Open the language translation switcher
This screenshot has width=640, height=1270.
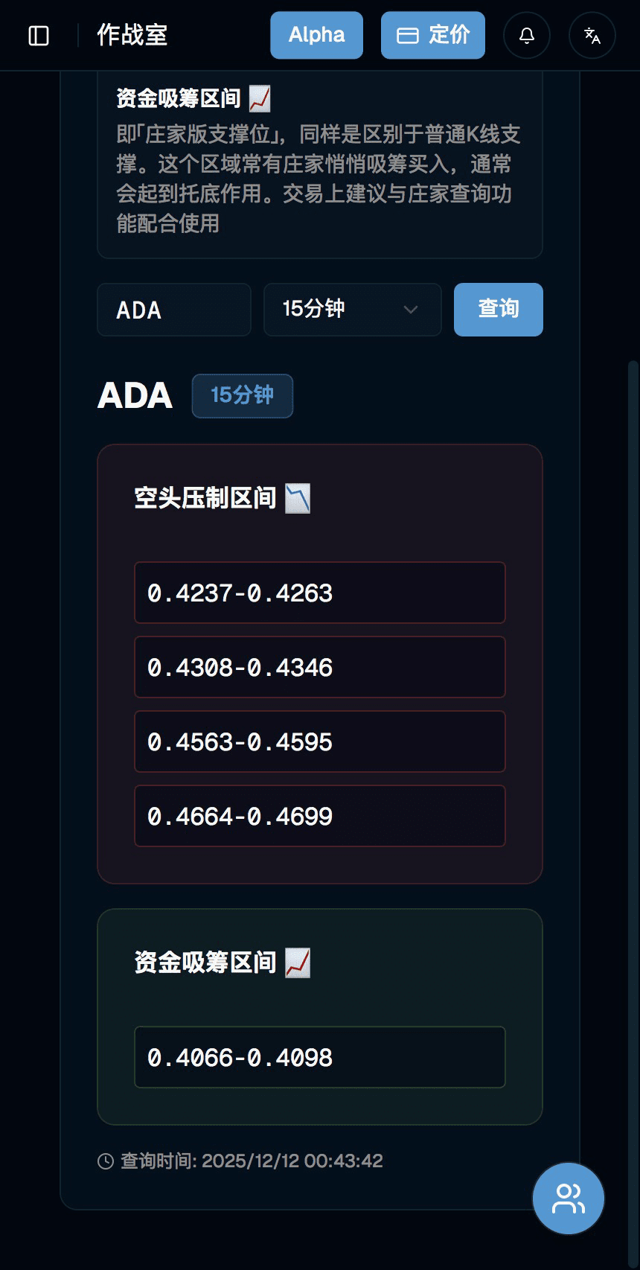point(592,36)
